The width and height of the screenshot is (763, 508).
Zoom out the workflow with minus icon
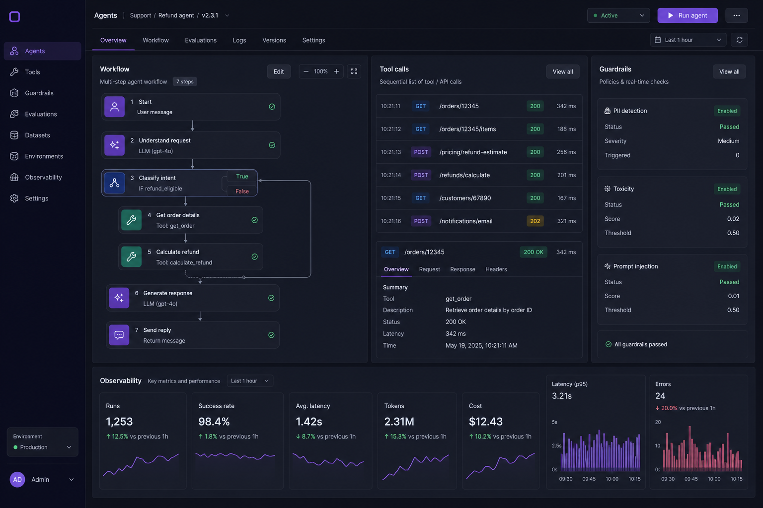tap(306, 71)
